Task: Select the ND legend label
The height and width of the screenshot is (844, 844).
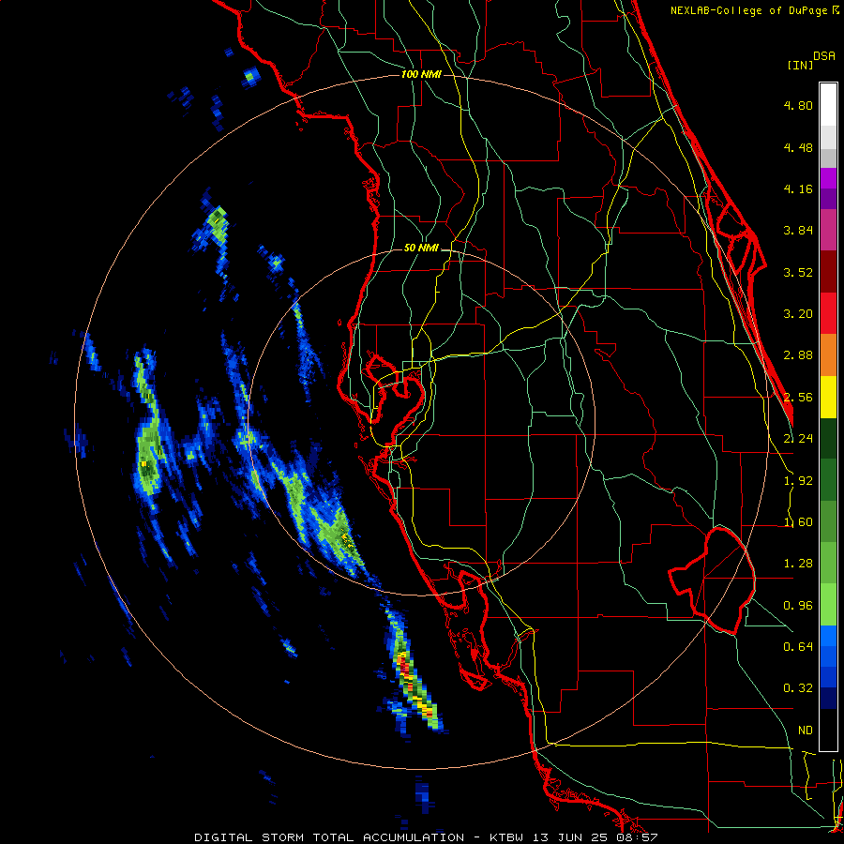Action: tap(806, 731)
